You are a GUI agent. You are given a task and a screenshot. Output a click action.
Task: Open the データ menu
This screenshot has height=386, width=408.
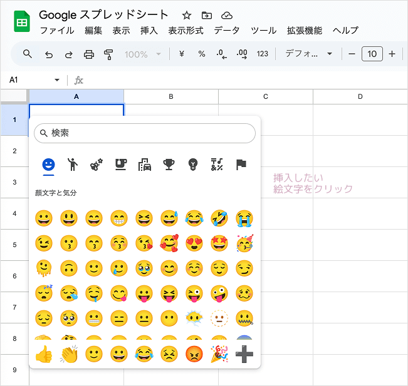pos(227,31)
